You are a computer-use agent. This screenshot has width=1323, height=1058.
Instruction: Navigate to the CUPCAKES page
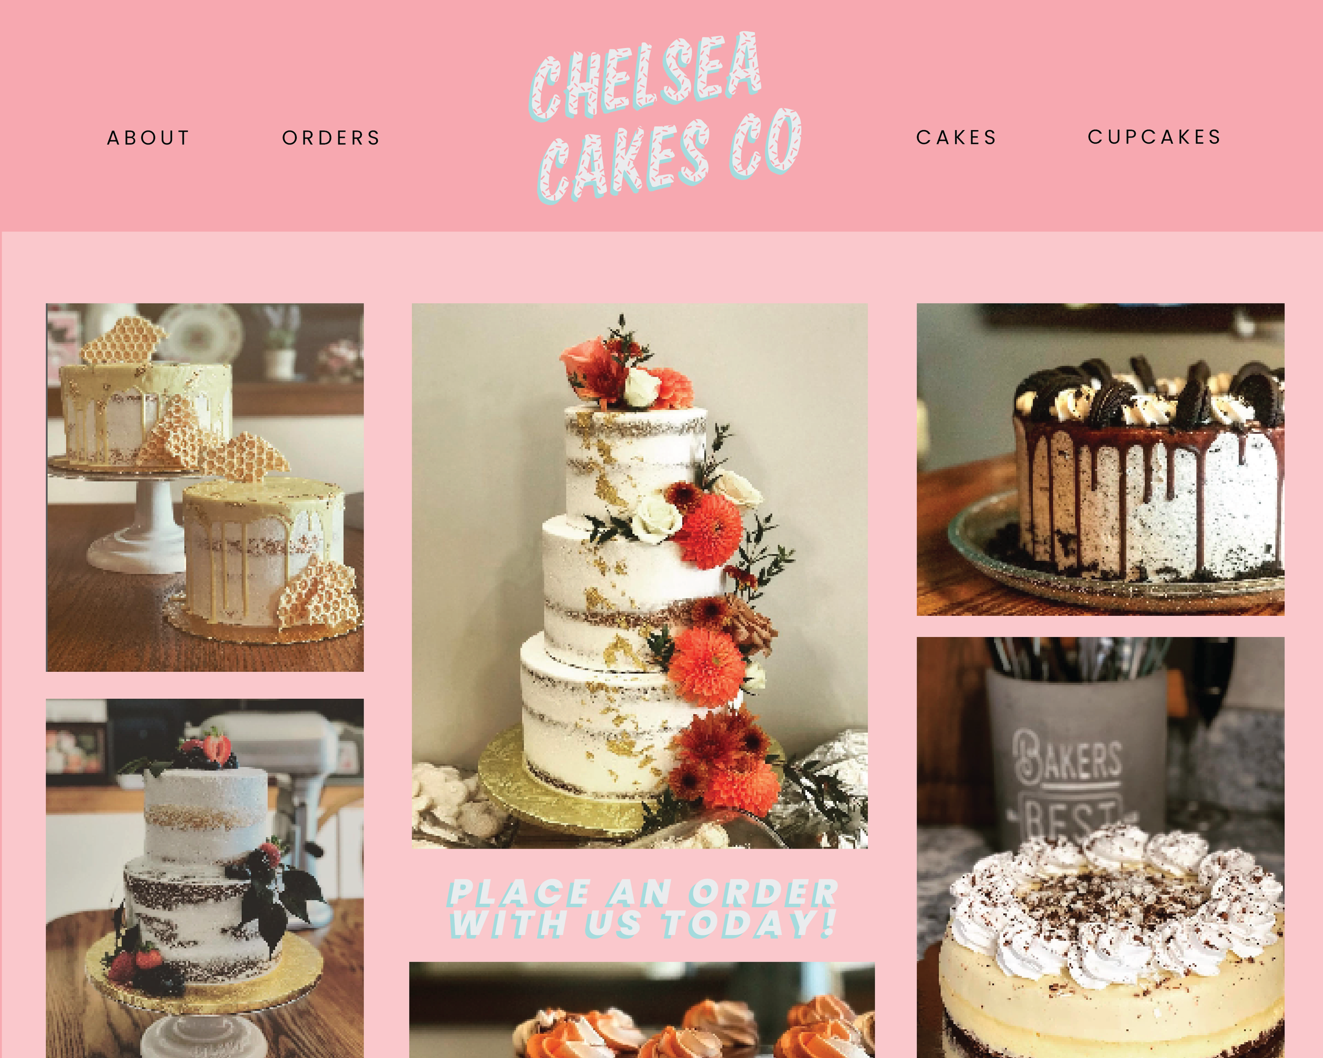coord(1155,137)
